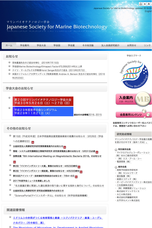Open the Andrew A. Benson memorial notice
Viewport: 152px width, 228px height.
(59, 76)
